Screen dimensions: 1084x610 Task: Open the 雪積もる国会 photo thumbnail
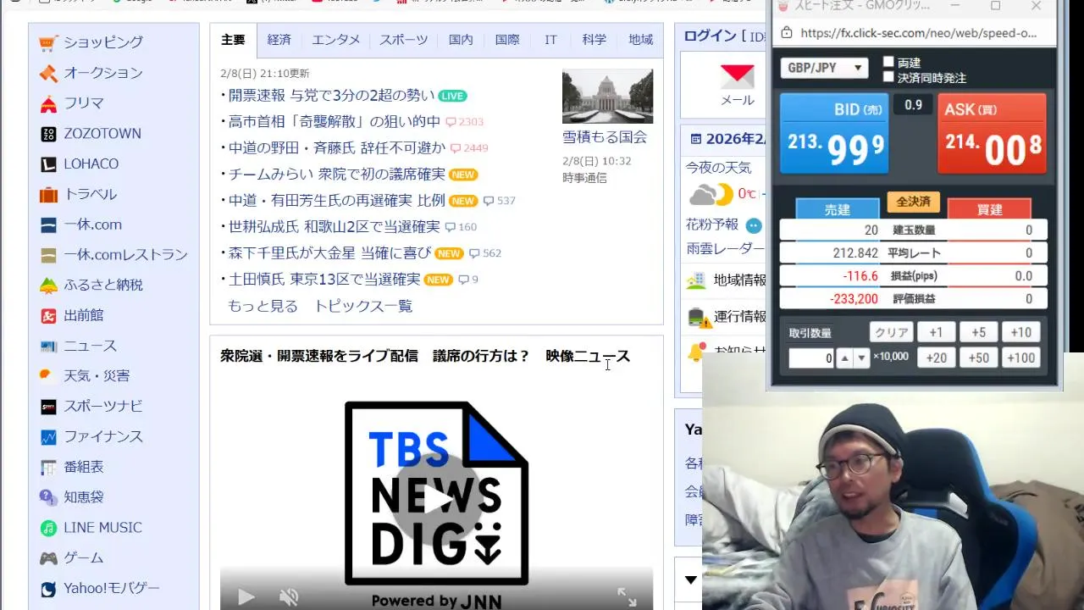(x=607, y=96)
